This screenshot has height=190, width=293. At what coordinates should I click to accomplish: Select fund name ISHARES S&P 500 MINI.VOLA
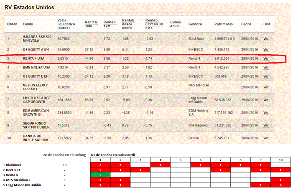tap(37, 39)
